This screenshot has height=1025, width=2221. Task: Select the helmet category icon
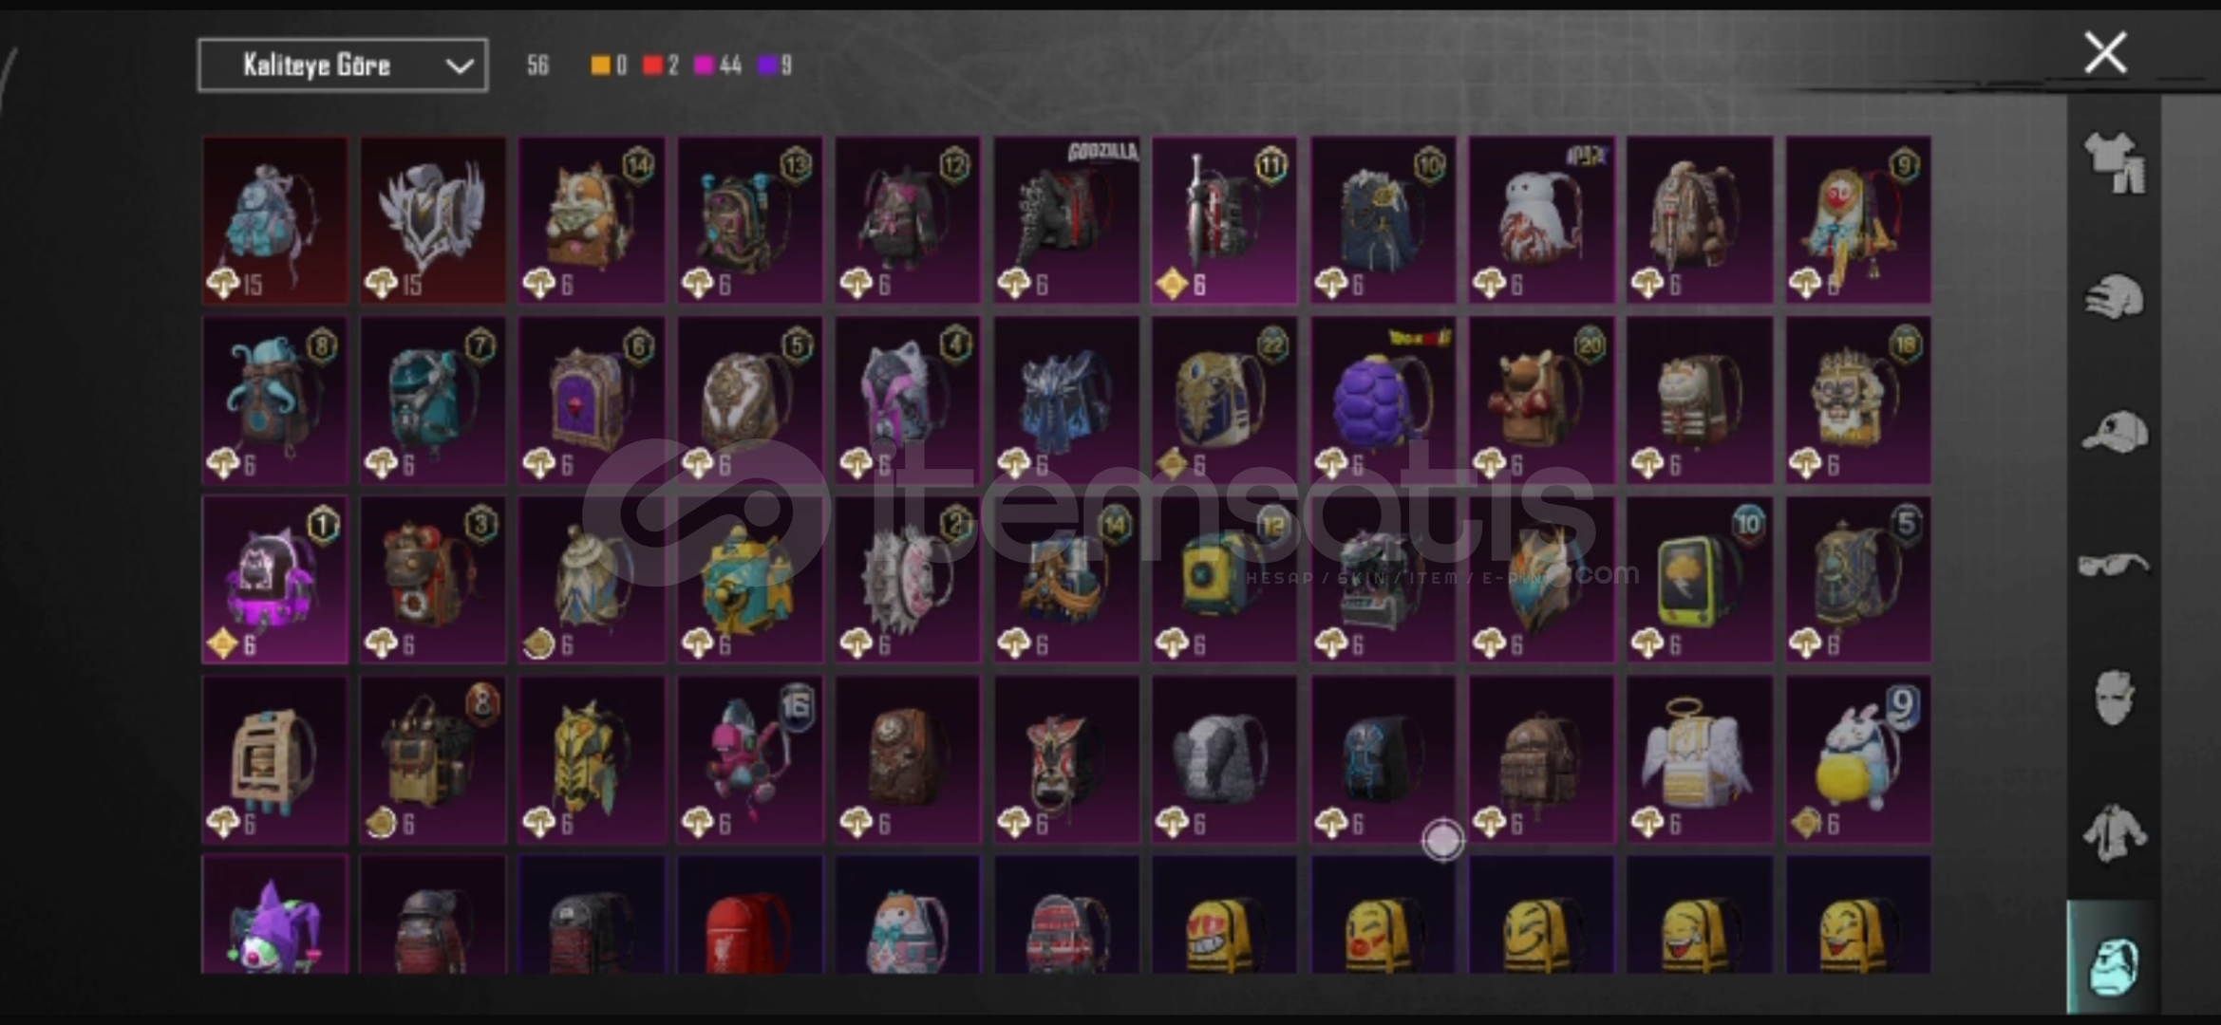click(x=2115, y=297)
